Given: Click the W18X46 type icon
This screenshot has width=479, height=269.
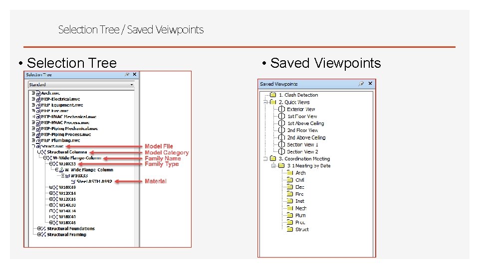Looking at the screenshot, I should click(x=55, y=223).
